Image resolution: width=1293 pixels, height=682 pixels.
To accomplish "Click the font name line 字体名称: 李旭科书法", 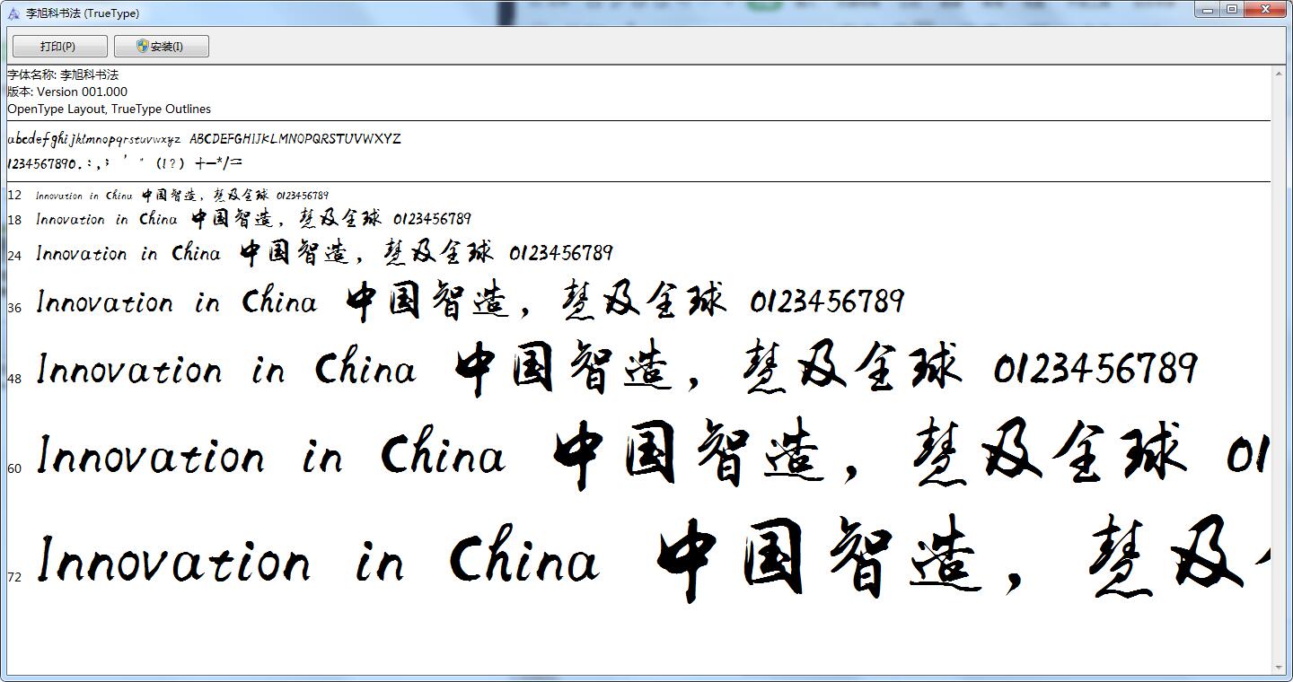I will [63, 74].
